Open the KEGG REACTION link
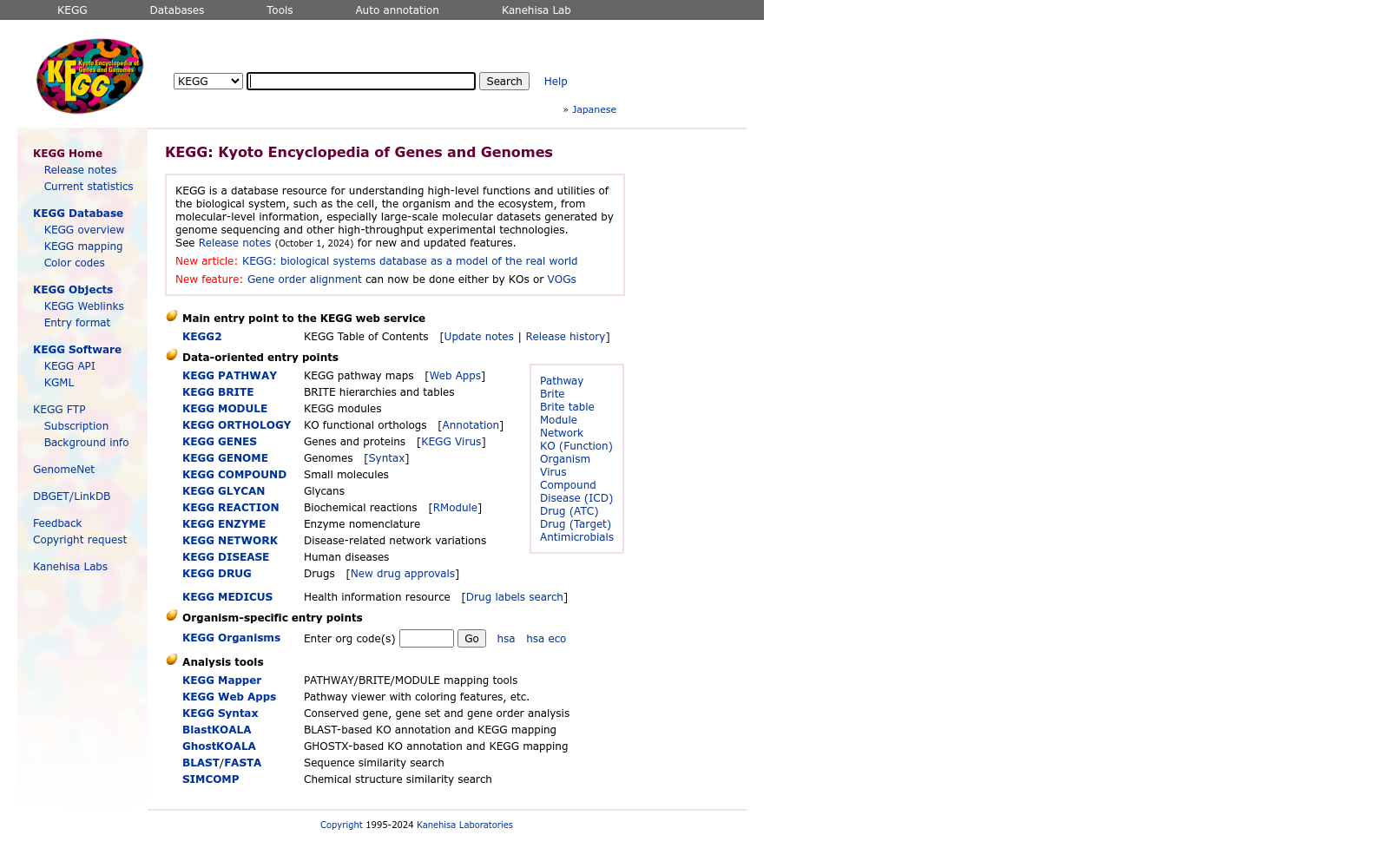 point(231,508)
